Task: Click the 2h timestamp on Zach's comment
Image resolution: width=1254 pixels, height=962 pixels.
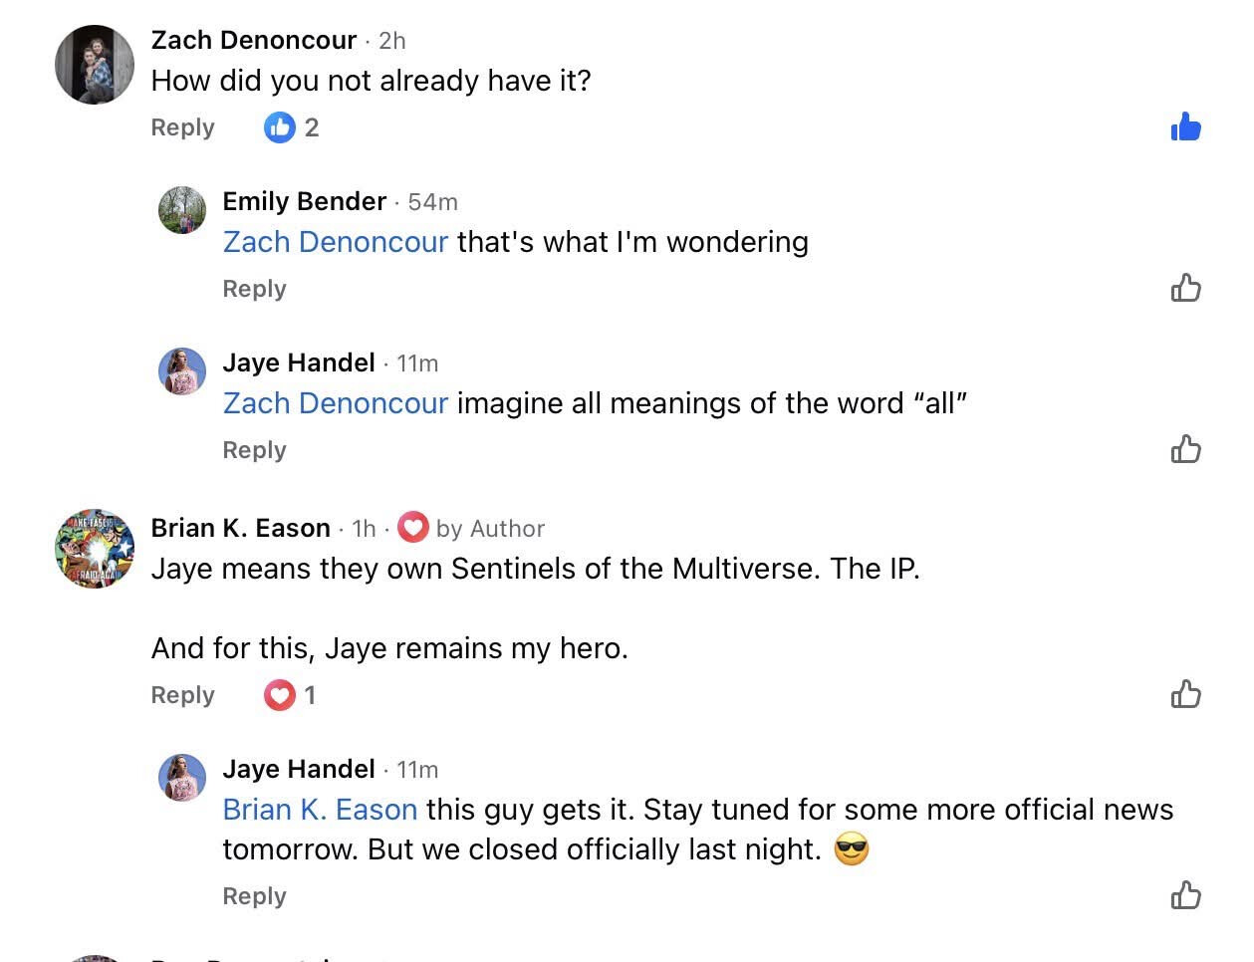Action: tap(392, 41)
